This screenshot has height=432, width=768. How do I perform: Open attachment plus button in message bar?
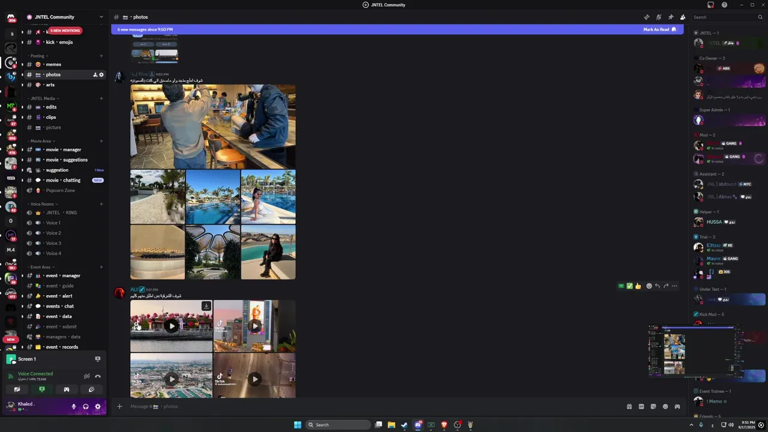coord(119,406)
